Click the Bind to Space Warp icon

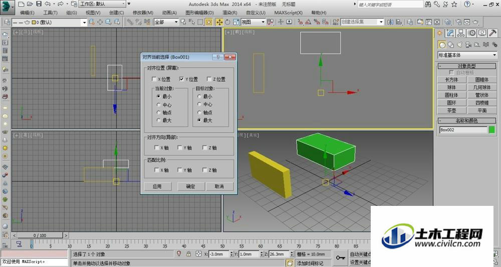[x=147, y=22]
